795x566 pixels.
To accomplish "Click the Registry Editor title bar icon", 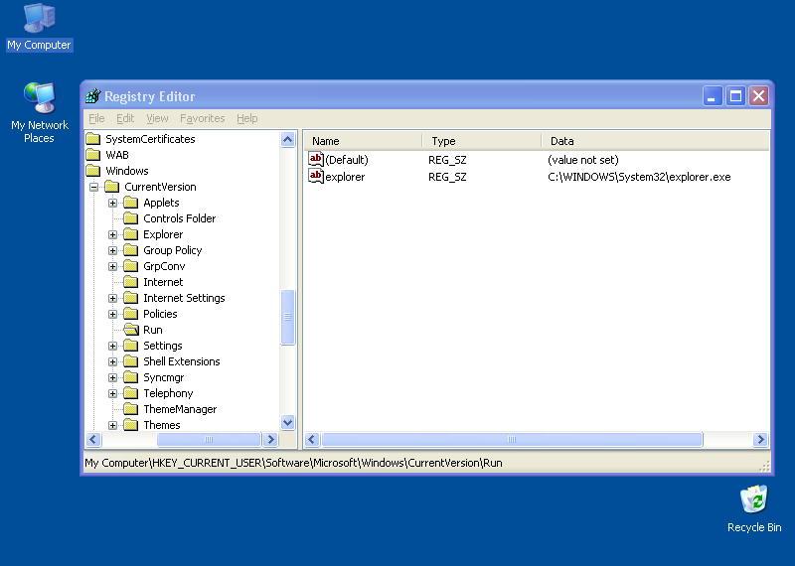I will (93, 95).
